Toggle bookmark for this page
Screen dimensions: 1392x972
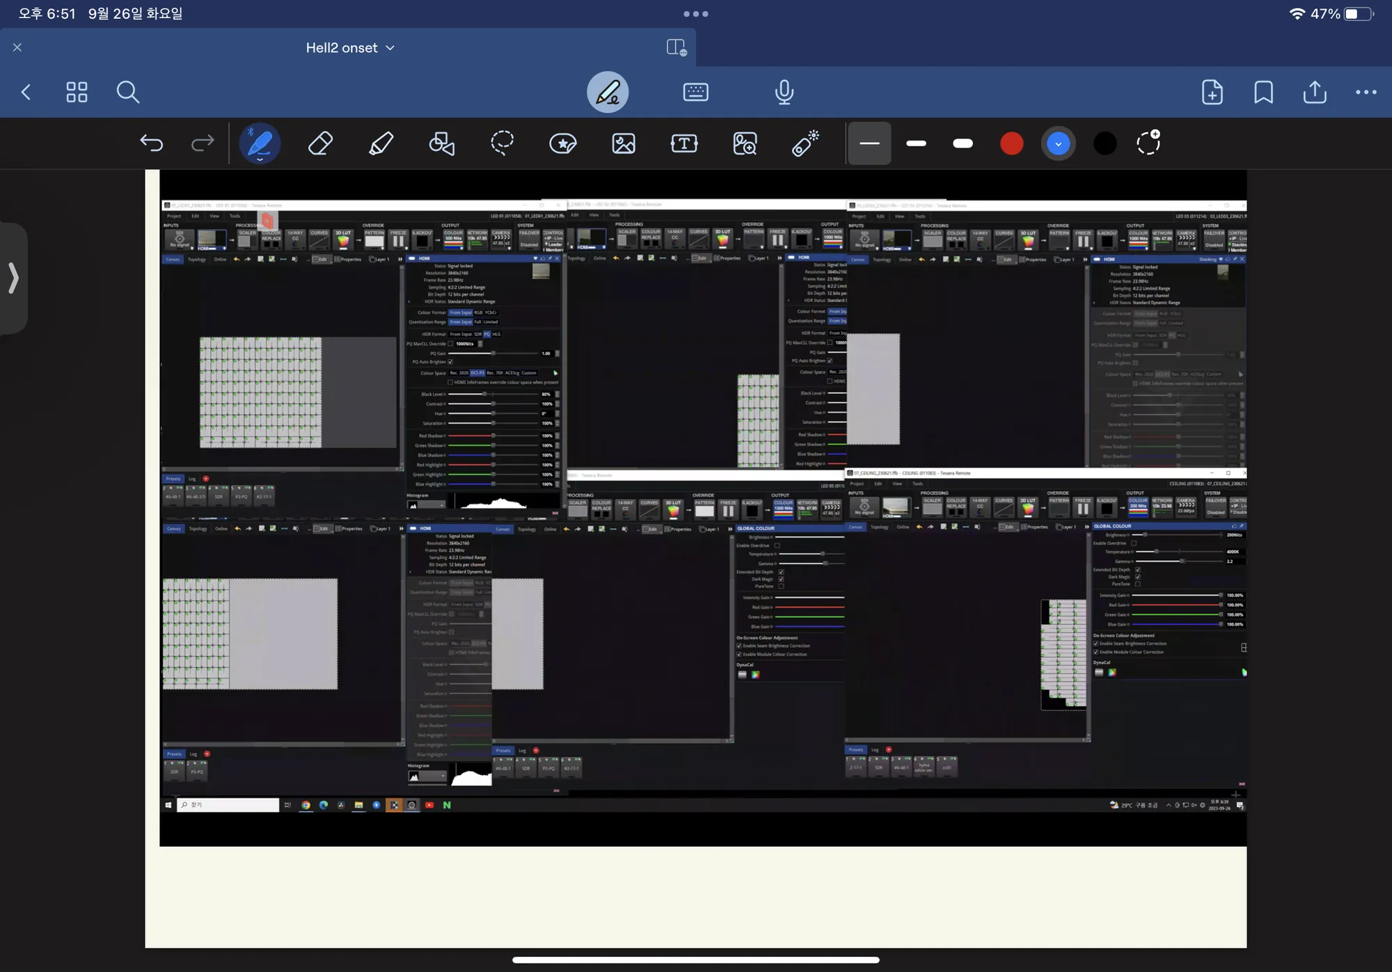coord(1264,92)
